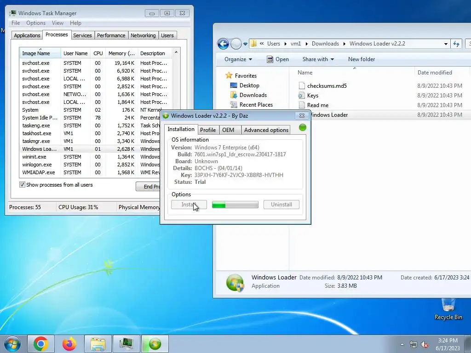Click the muted volume tray icon
Image resolution: width=471 pixels, height=353 pixels.
tap(425, 344)
